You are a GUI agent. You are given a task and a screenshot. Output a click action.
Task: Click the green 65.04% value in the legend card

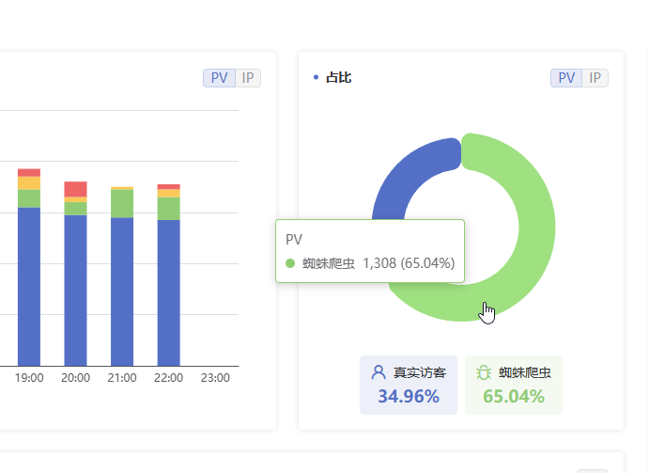514,396
